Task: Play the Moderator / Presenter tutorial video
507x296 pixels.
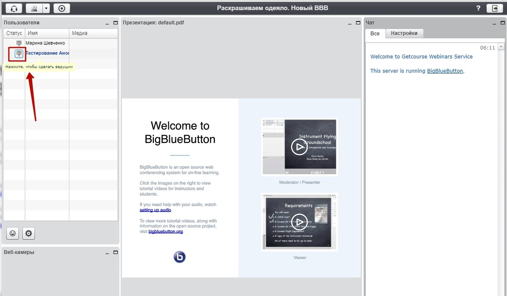Action: pyautogui.click(x=299, y=147)
